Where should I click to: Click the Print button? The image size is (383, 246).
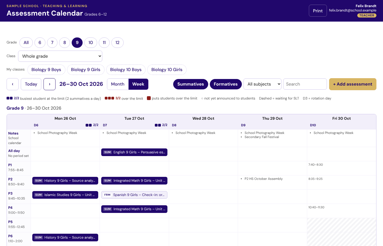[x=318, y=11]
